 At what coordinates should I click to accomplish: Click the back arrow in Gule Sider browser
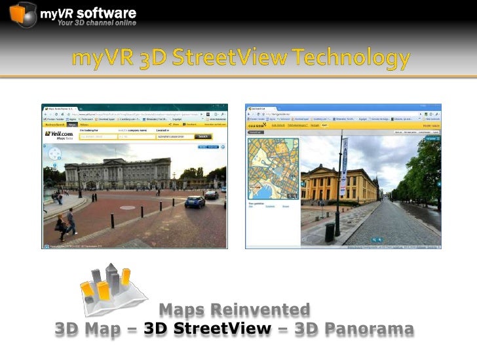click(249, 114)
